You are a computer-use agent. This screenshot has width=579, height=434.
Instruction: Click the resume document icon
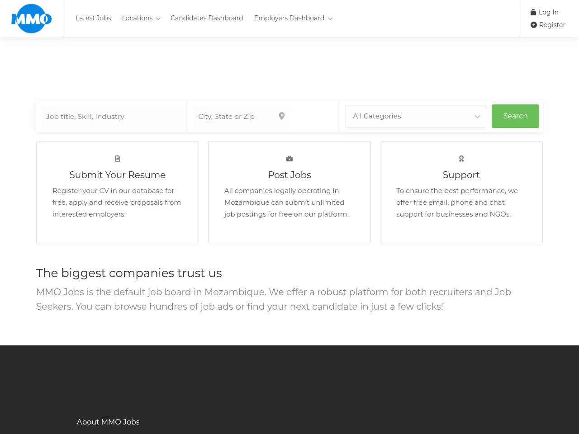(118, 159)
